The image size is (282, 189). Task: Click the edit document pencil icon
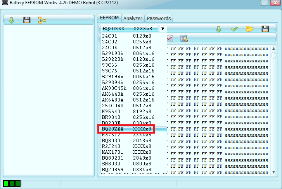184,38
